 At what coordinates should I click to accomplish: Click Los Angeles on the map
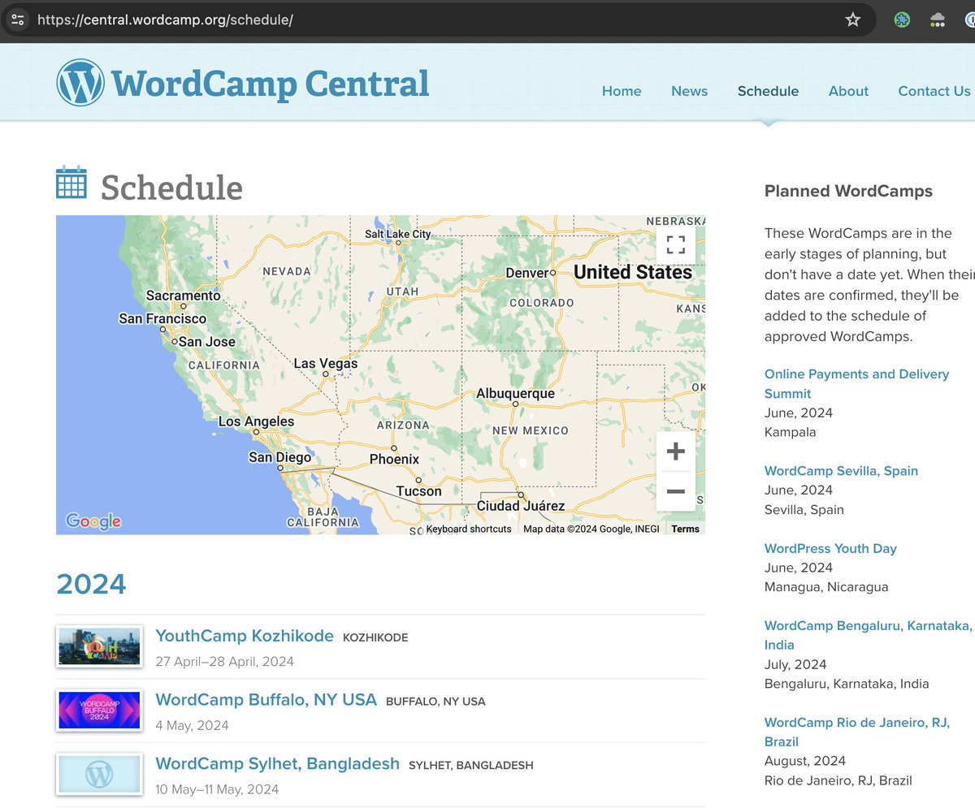[x=256, y=422]
